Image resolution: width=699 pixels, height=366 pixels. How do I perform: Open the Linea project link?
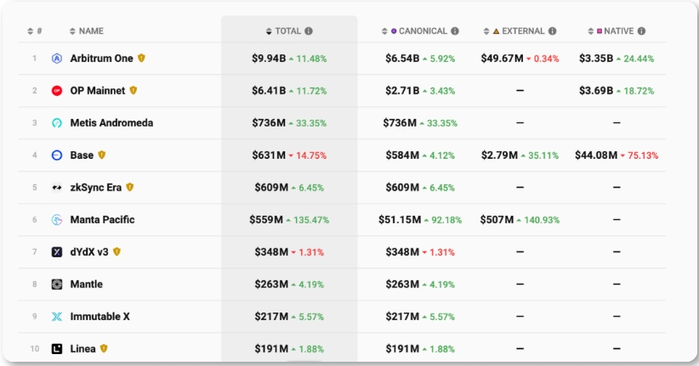coord(83,349)
